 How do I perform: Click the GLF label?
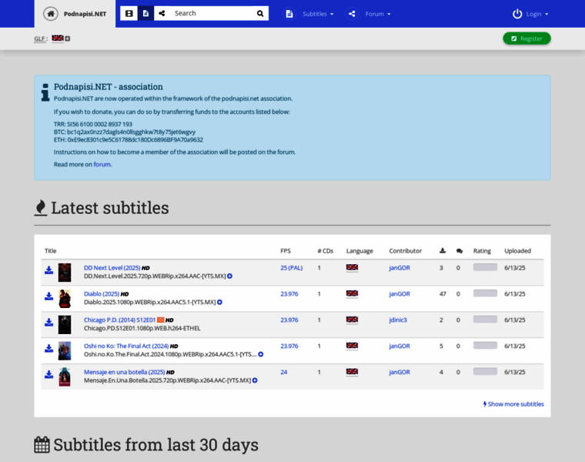[x=41, y=38]
